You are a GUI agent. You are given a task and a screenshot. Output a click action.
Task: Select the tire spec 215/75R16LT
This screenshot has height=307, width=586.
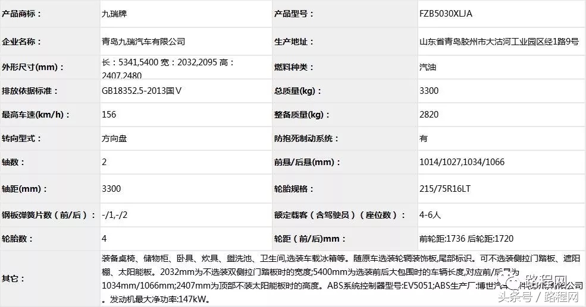click(x=445, y=189)
